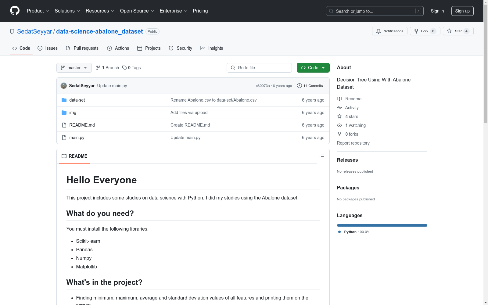Open the 14 Commits link
The height and width of the screenshot is (305, 488).
pos(310,86)
